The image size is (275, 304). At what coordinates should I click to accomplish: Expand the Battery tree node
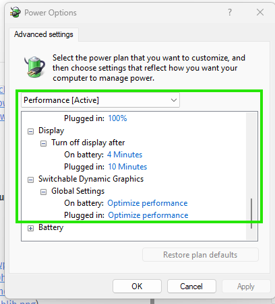[30, 228]
